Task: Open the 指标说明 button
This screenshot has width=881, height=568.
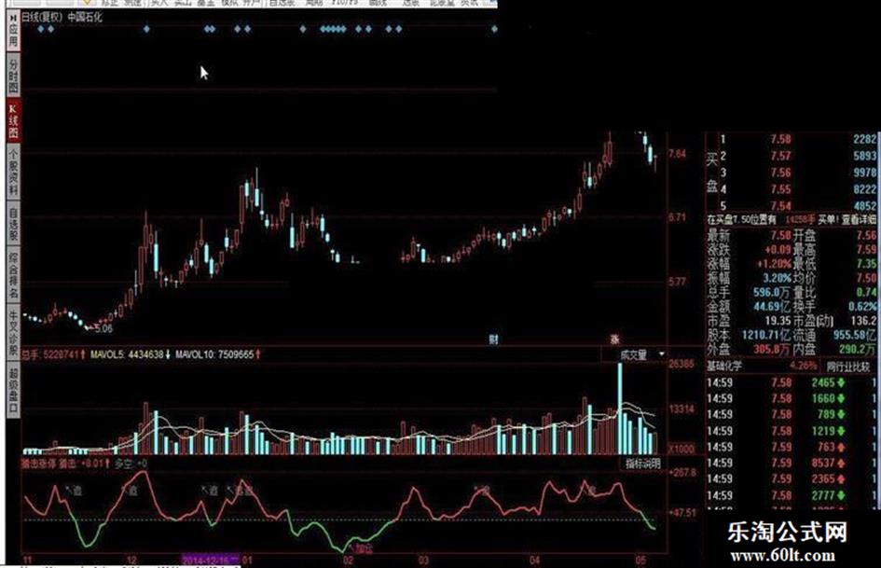Action: click(642, 464)
